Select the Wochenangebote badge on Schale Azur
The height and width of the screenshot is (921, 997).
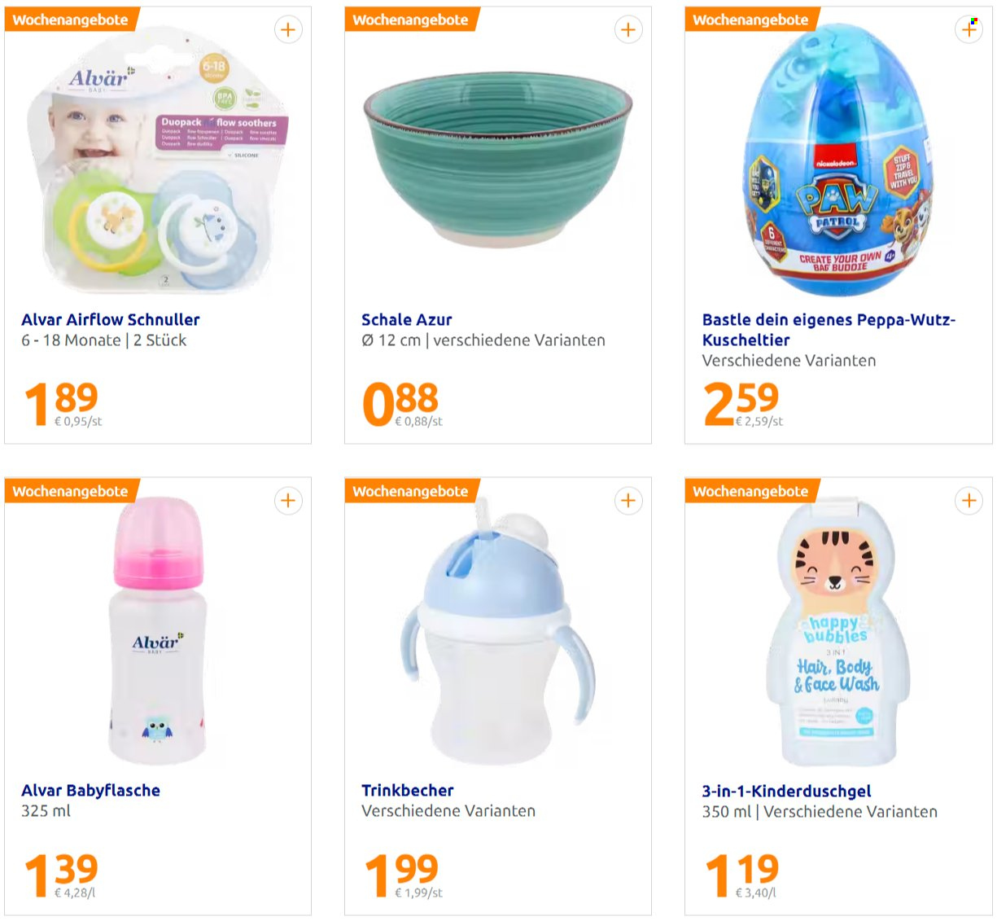[x=411, y=20]
